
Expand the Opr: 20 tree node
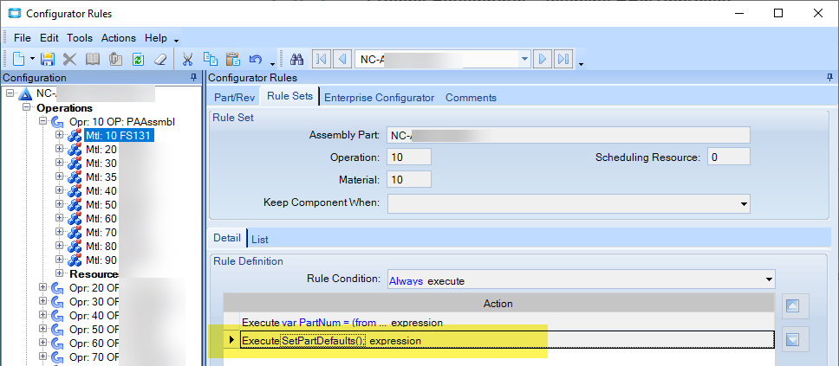point(45,287)
